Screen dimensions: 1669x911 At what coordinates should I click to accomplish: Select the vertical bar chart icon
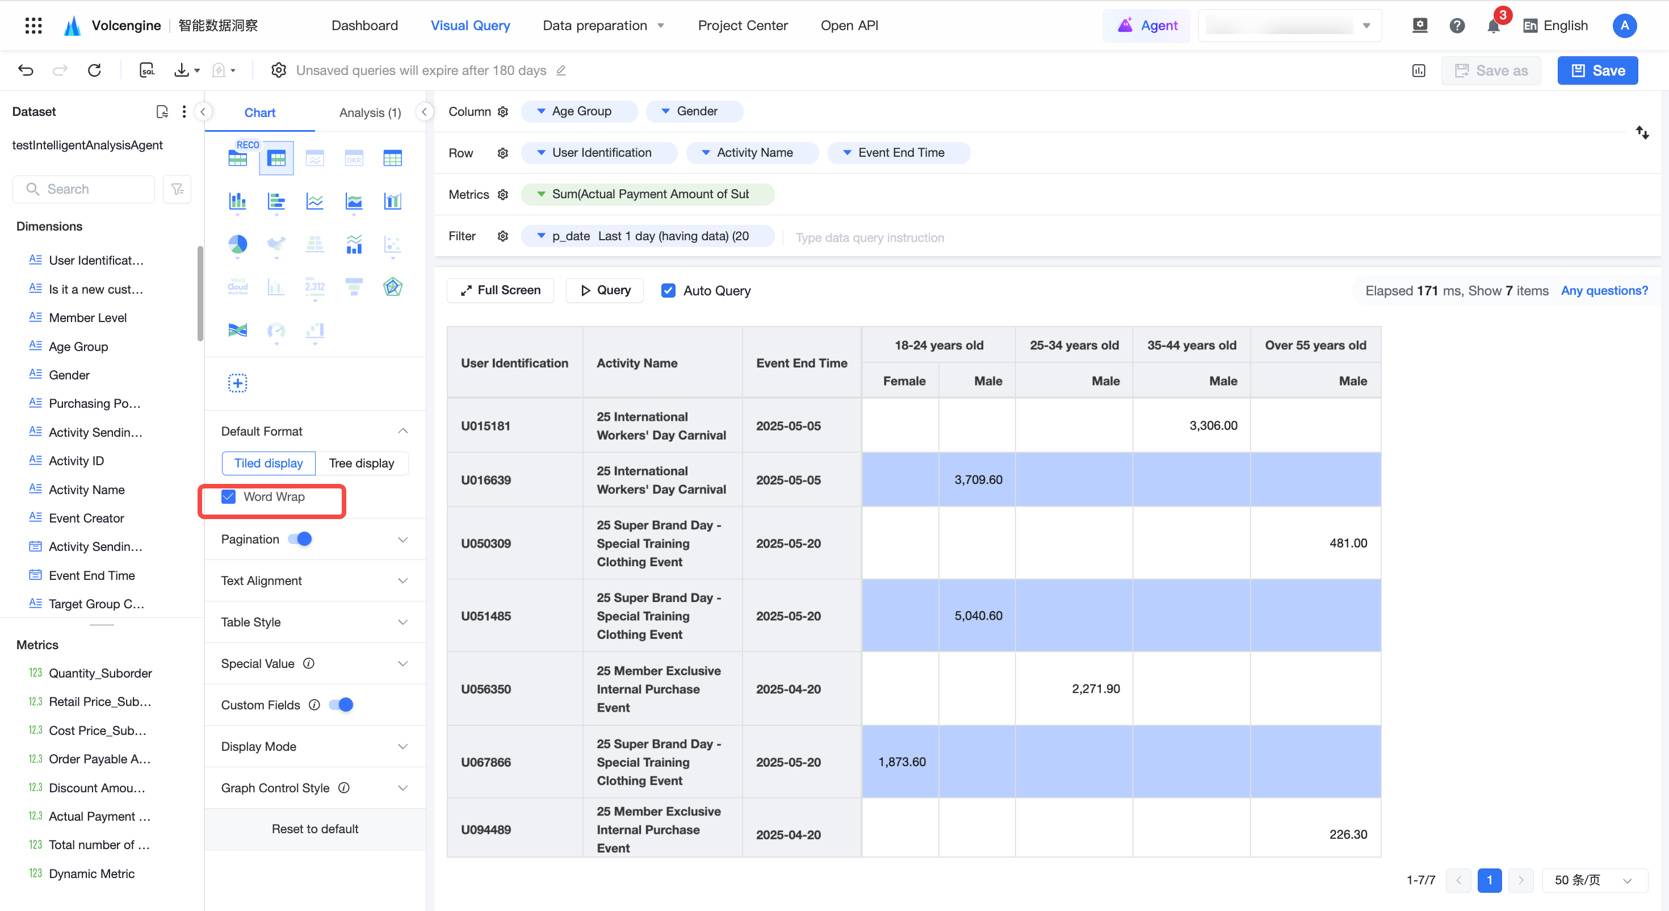click(x=238, y=202)
